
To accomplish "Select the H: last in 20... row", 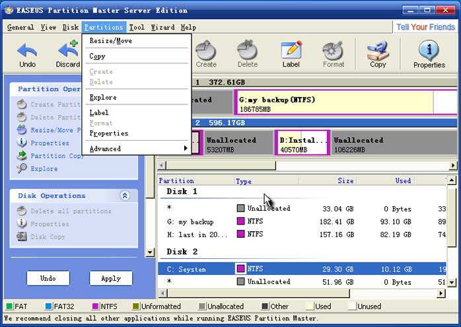I will (x=302, y=235).
